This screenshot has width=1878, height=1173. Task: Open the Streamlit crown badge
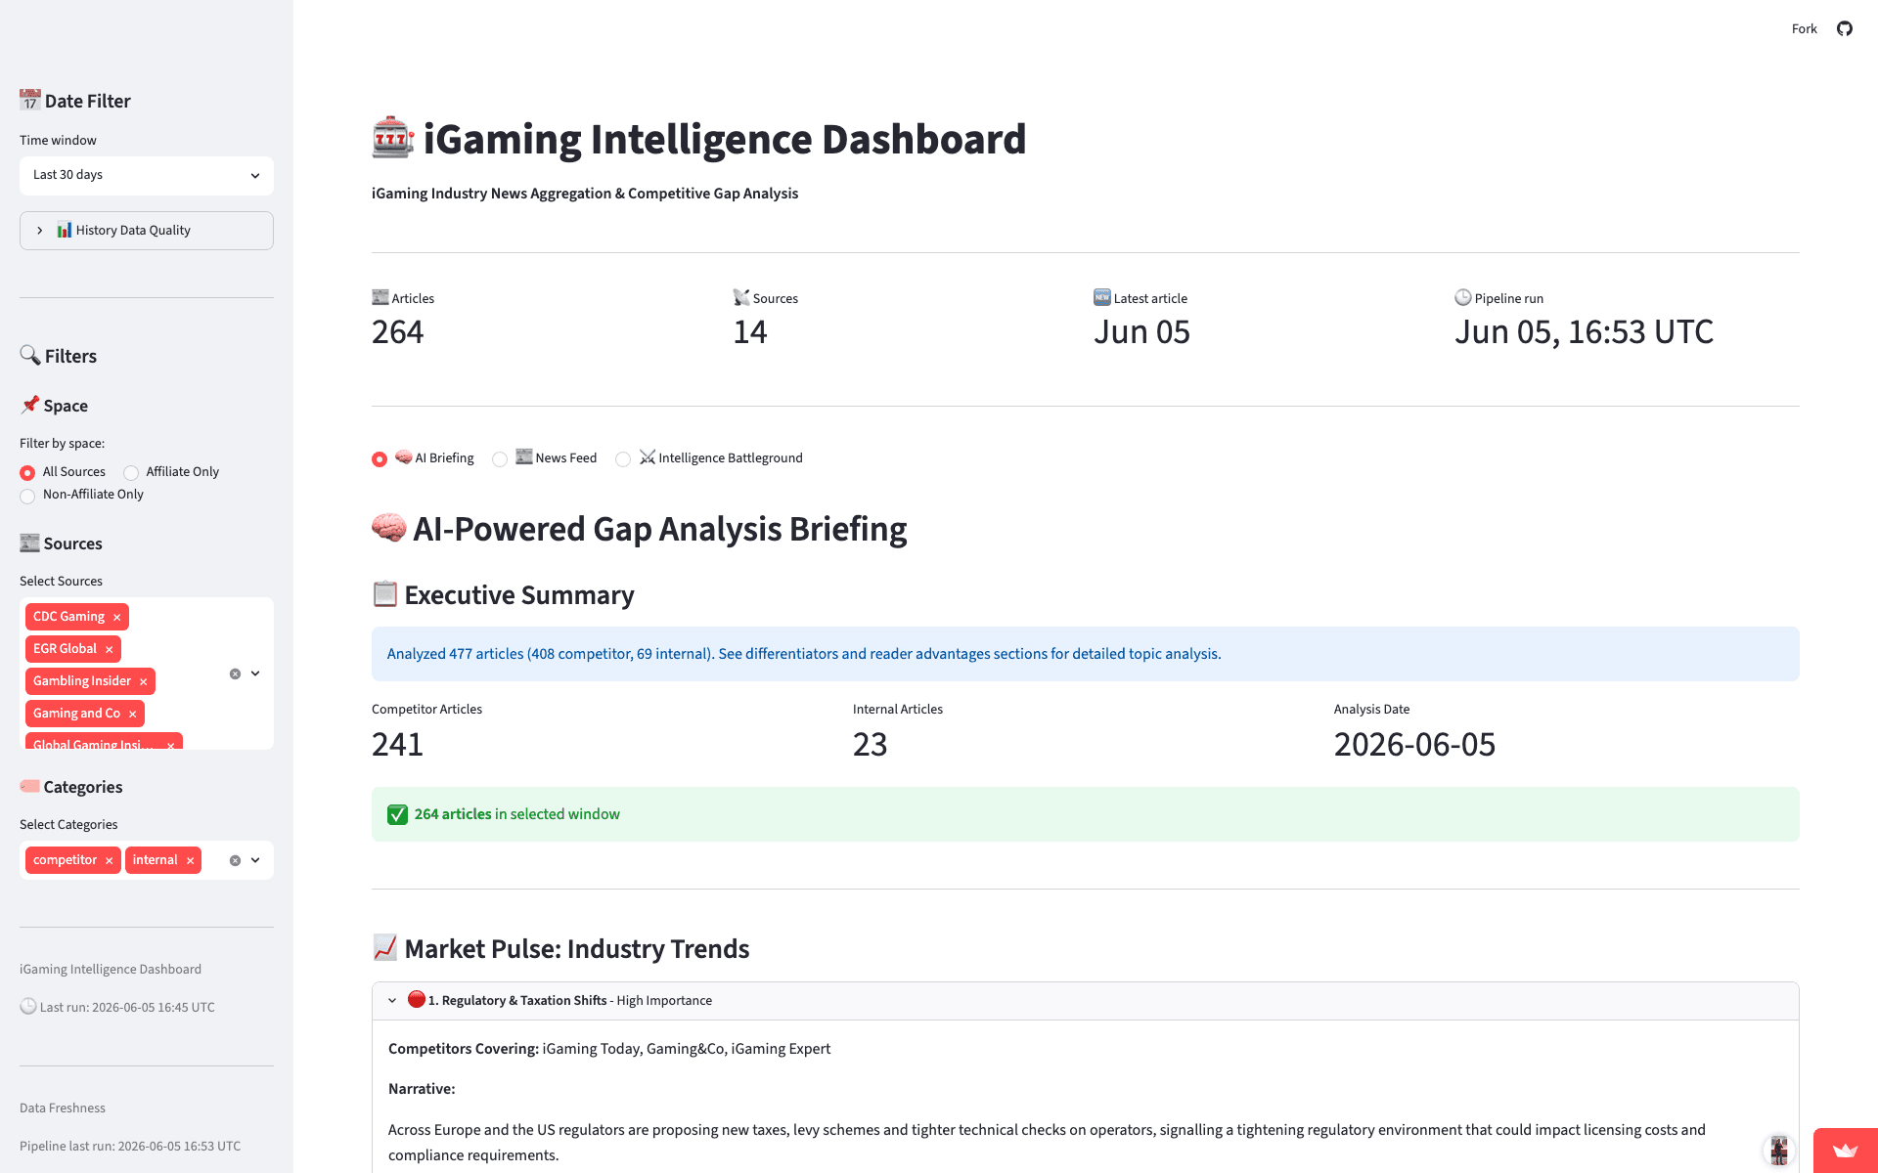pyautogui.click(x=1845, y=1151)
